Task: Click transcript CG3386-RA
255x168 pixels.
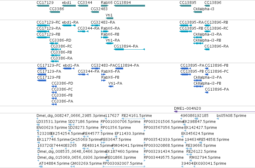Action: point(55,61)
